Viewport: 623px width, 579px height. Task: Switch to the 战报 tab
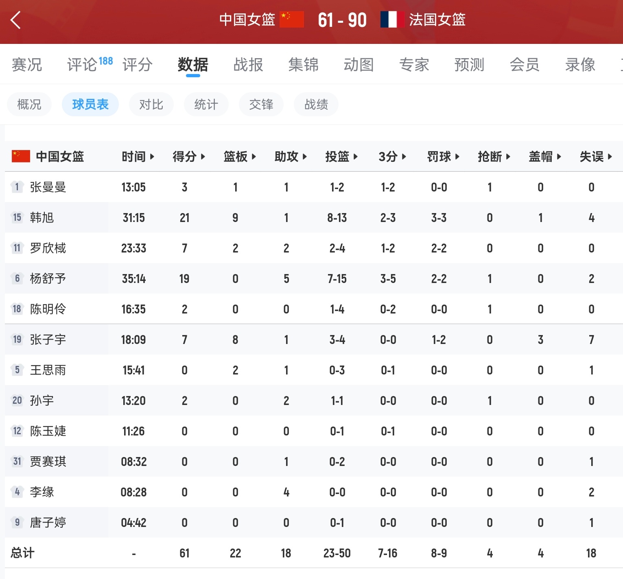click(248, 65)
